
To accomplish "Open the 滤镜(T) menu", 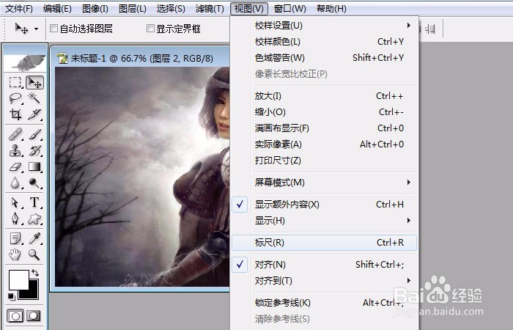I will [x=210, y=9].
